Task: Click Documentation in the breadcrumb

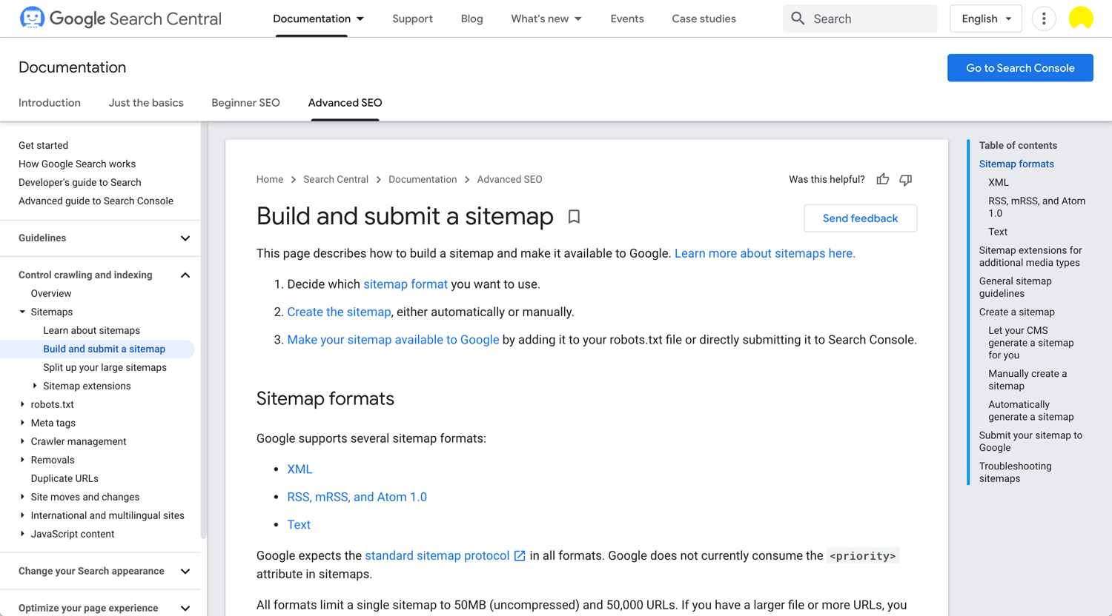Action: click(423, 179)
